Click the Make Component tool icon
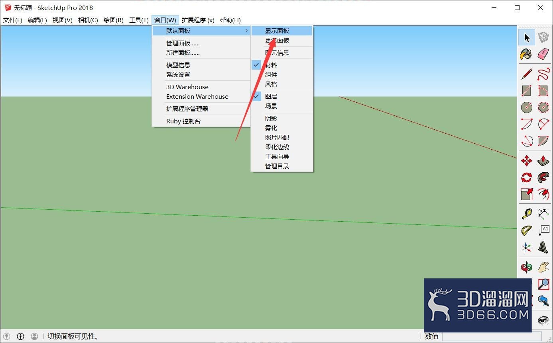 543,37
